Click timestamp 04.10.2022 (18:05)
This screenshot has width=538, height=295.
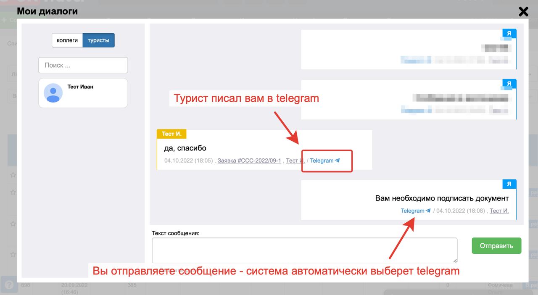pyautogui.click(x=188, y=161)
